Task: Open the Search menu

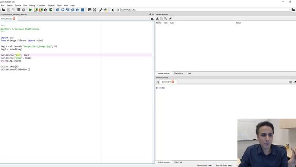Action: [10, 6]
